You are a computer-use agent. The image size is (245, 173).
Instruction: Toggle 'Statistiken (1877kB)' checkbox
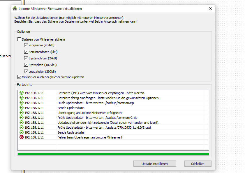coord(26,65)
